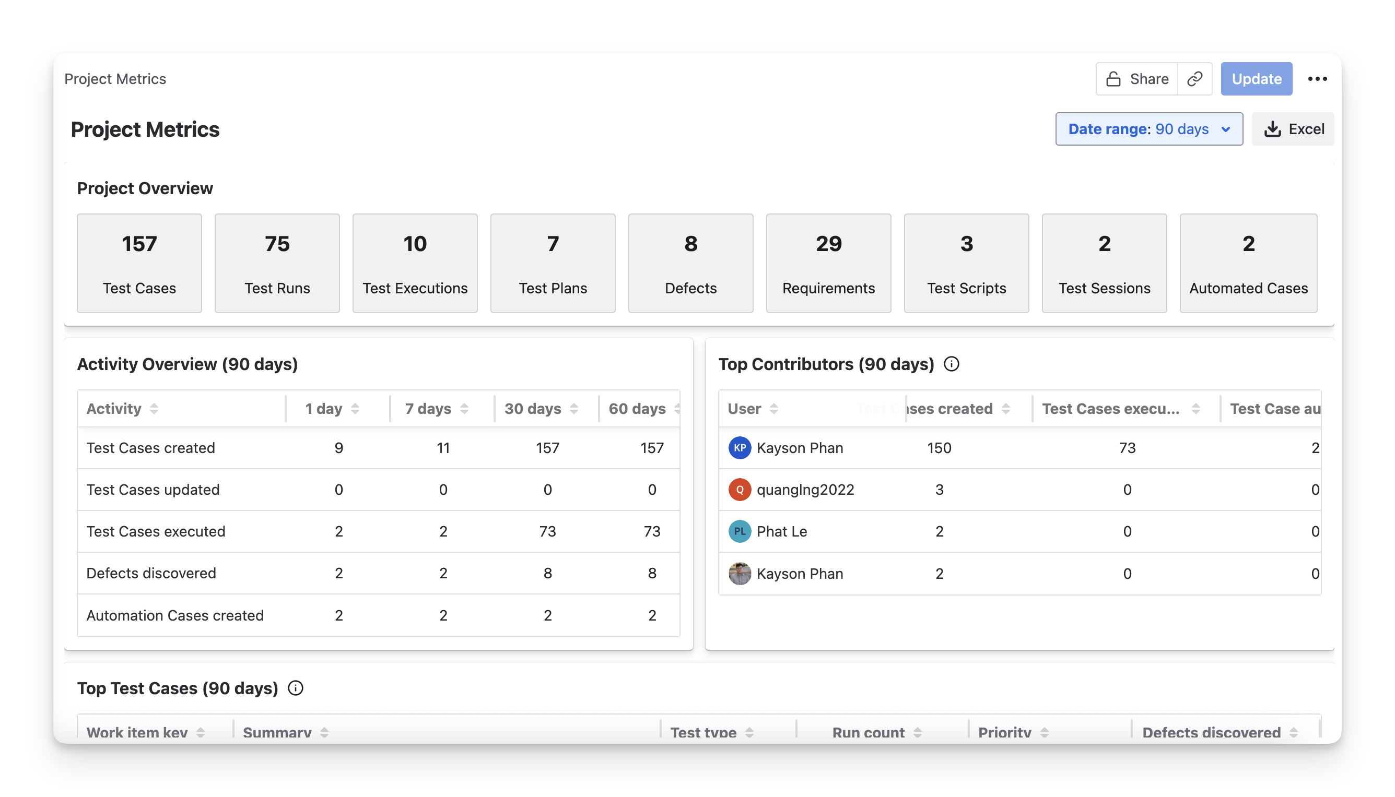Click Top Contributors info icon
Image resolution: width=1395 pixels, height=797 pixels.
tap(952, 364)
